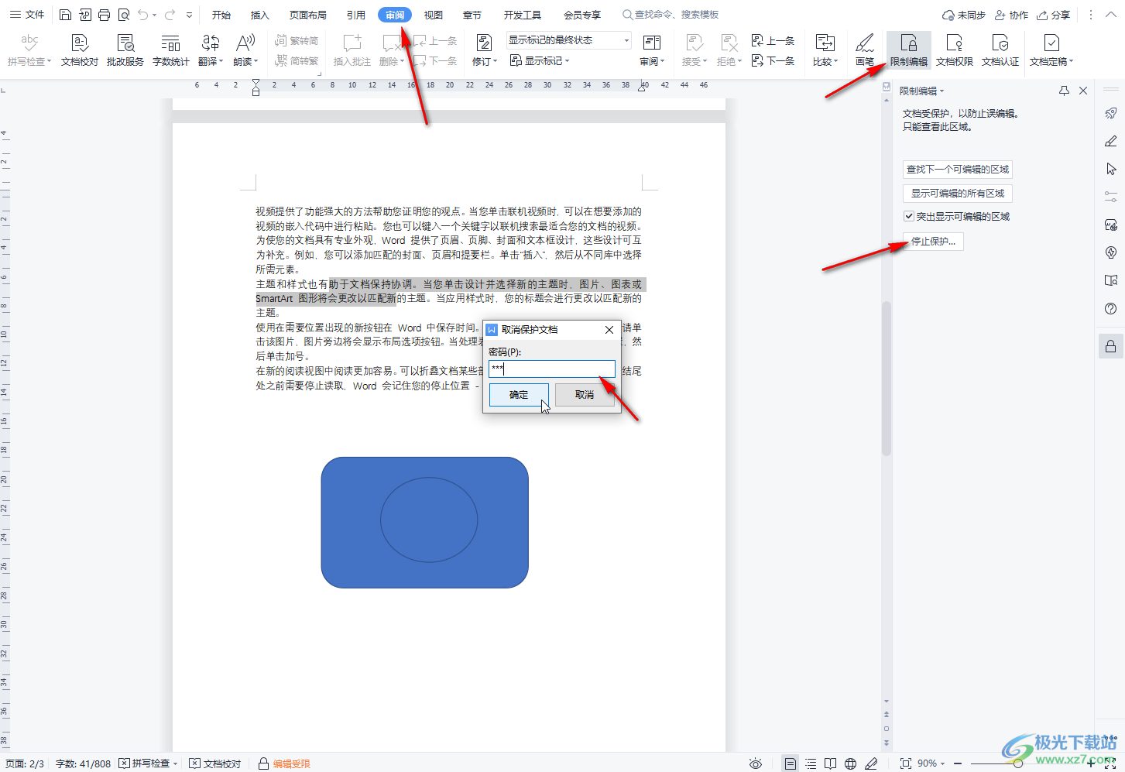
Task: Click the 查找命令 search box
Action: click(671, 15)
